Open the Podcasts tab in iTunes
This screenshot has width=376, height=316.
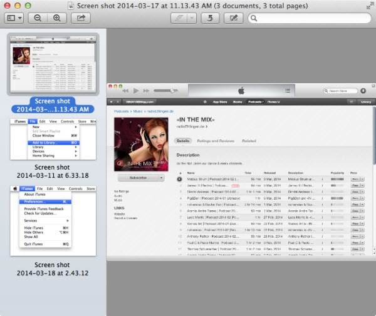pyautogui.click(x=256, y=102)
